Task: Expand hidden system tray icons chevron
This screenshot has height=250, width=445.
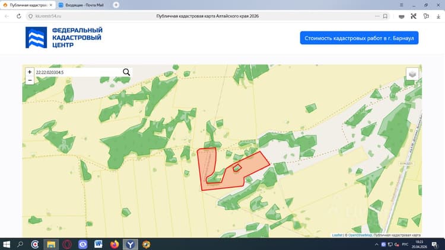Action: tap(377, 244)
